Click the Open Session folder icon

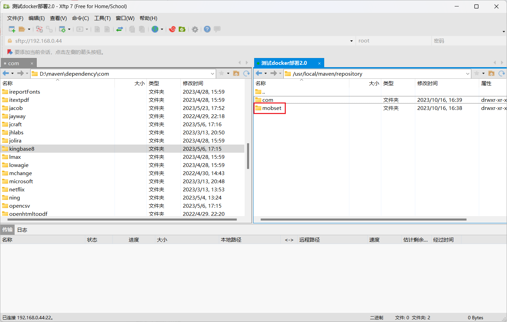(22, 29)
